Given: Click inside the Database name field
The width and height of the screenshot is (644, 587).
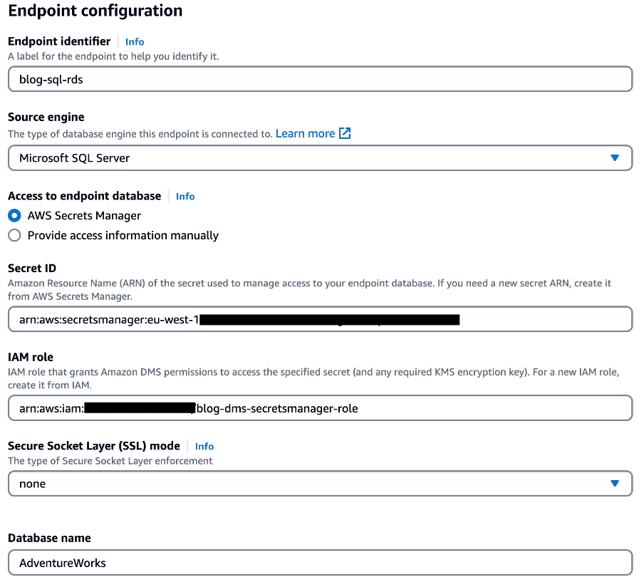Looking at the screenshot, I should click(x=319, y=562).
